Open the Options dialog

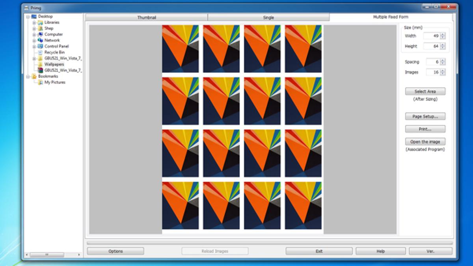click(x=115, y=251)
